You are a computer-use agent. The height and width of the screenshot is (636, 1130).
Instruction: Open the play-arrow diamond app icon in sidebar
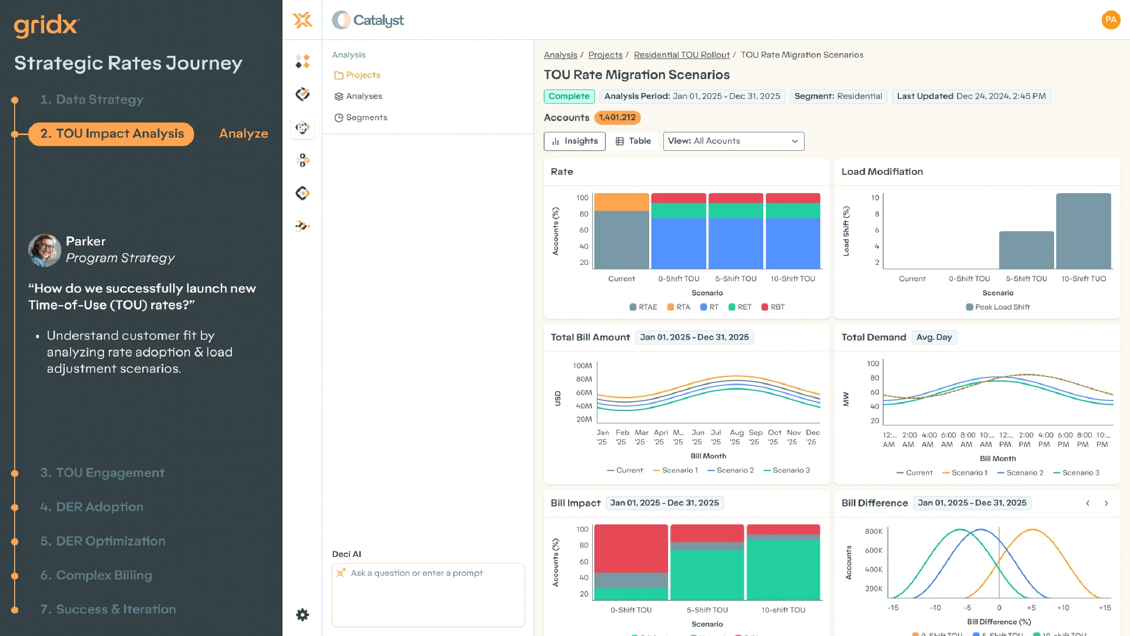302,193
